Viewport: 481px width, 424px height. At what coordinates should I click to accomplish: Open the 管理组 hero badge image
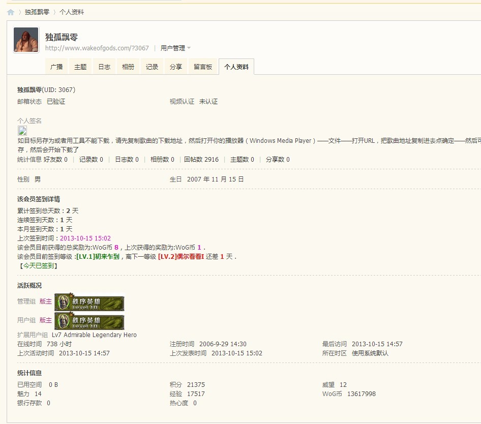89,302
